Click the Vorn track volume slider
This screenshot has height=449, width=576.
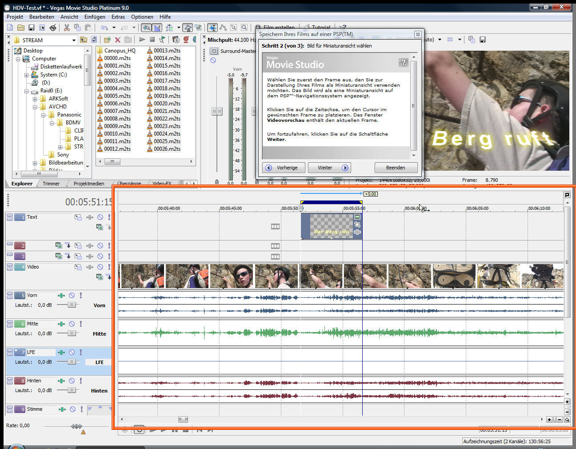click(72, 305)
